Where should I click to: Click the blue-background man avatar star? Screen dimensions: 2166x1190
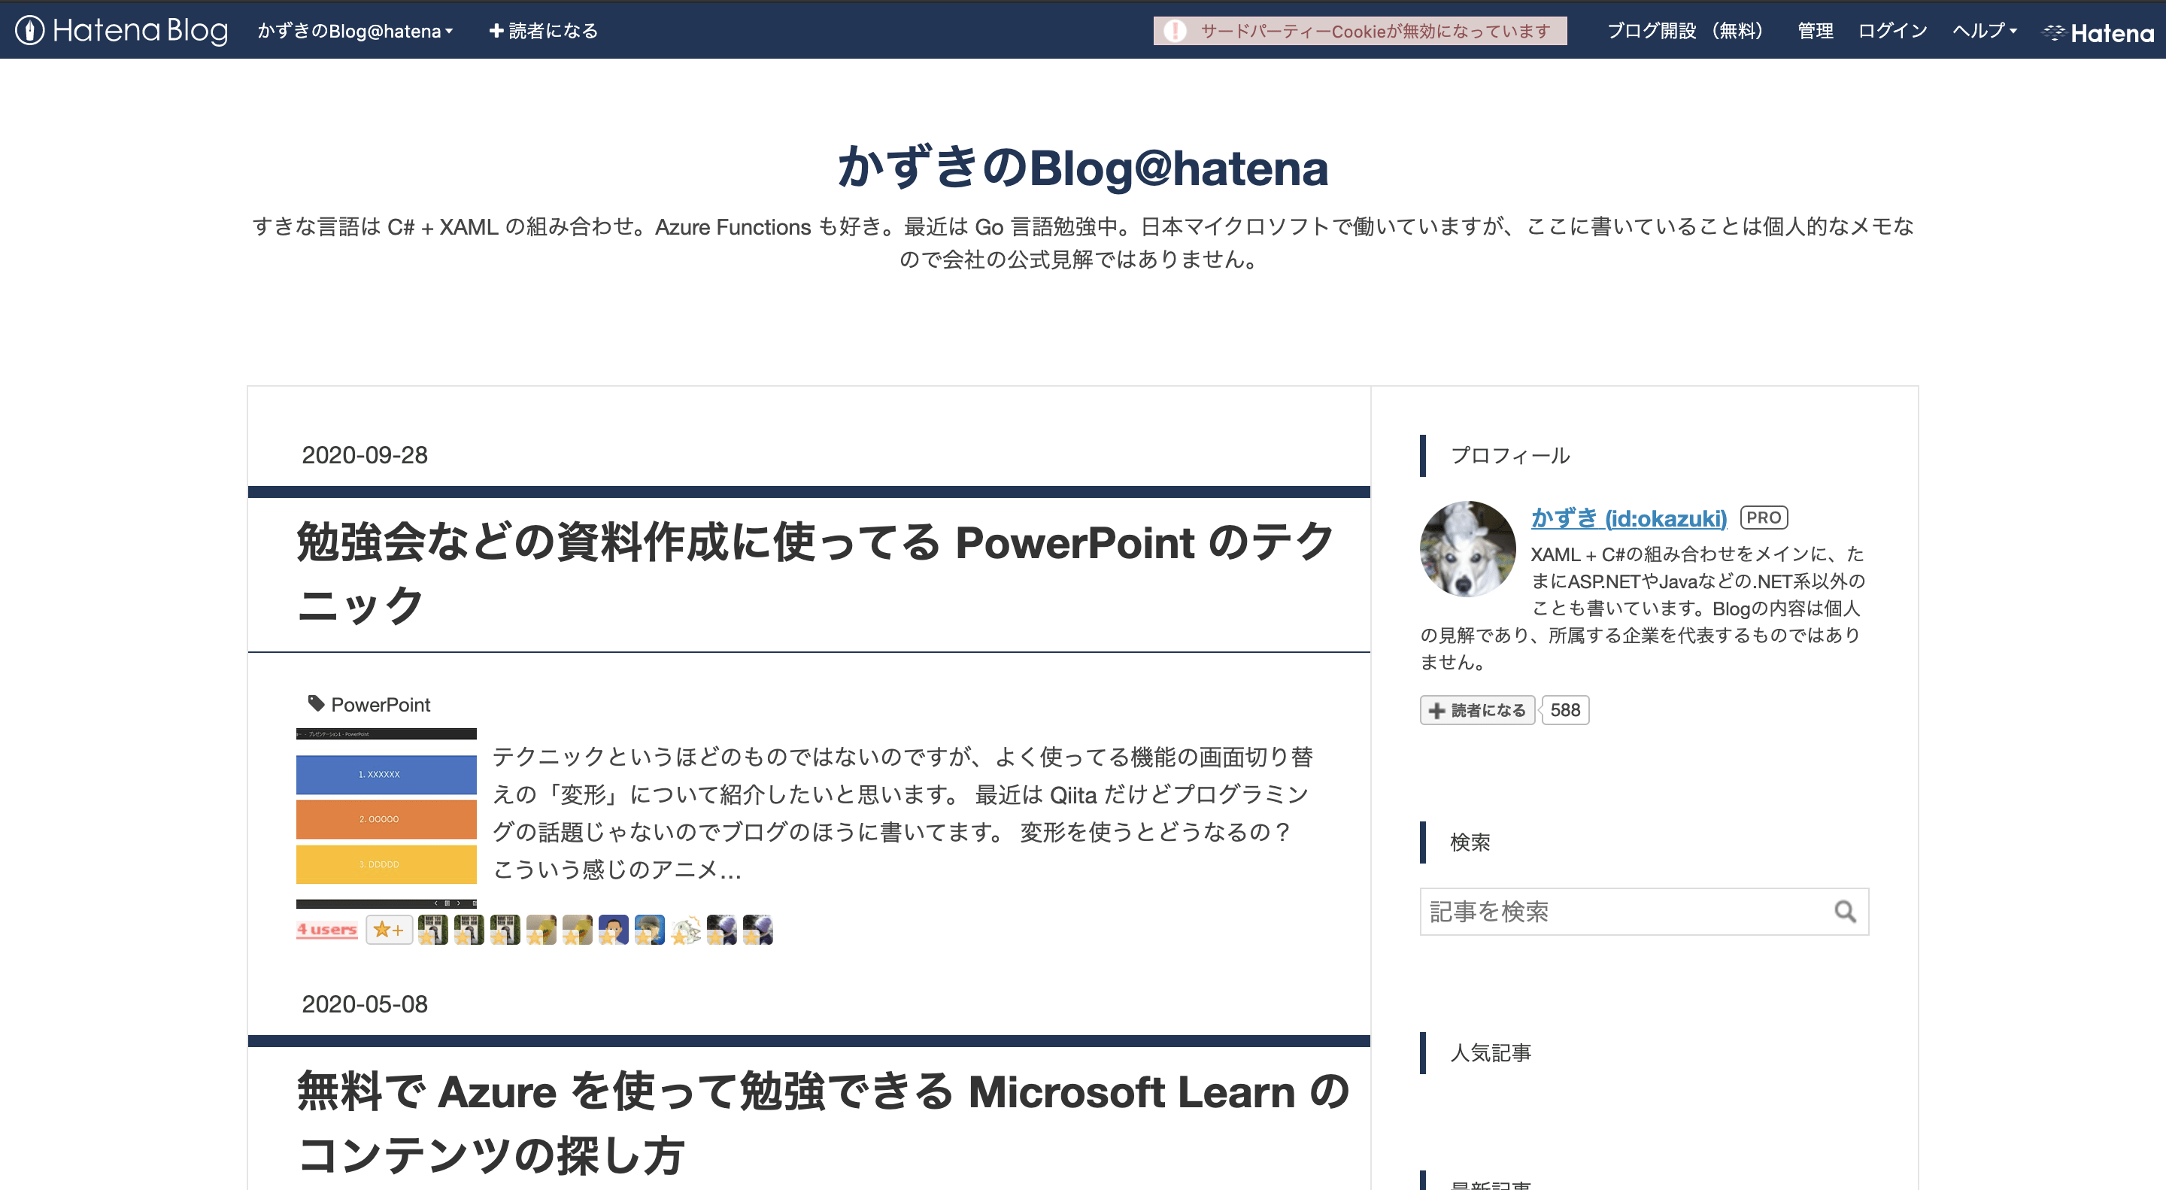(x=613, y=929)
